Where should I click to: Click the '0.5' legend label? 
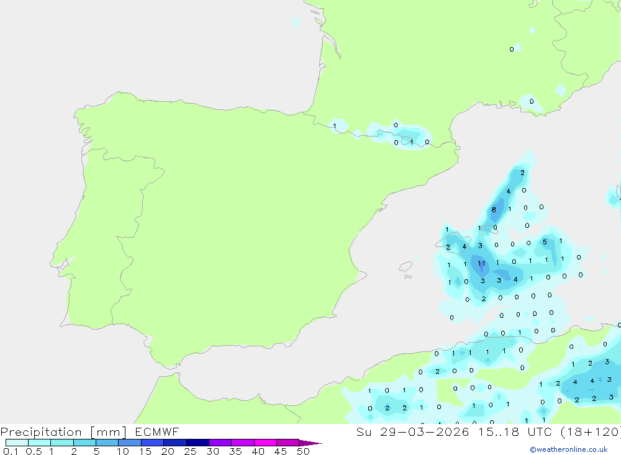tap(34, 451)
